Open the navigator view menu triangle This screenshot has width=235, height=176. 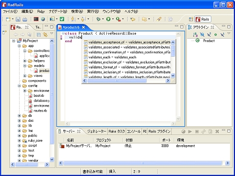(x=52, y=33)
